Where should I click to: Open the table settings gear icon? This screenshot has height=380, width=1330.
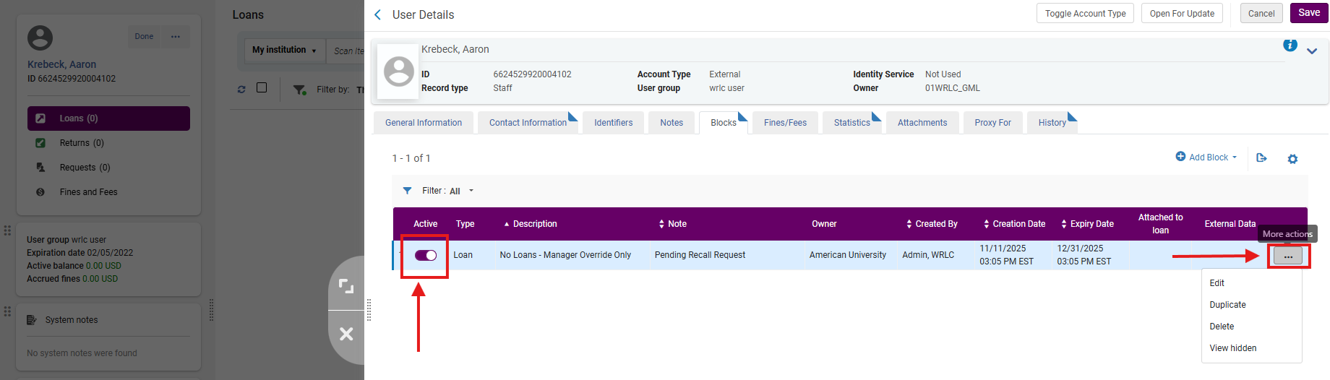(x=1292, y=159)
